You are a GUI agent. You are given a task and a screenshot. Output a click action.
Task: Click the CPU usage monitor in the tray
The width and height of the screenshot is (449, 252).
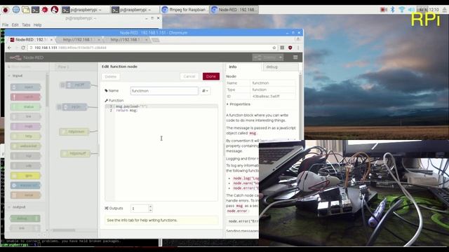(422, 10)
